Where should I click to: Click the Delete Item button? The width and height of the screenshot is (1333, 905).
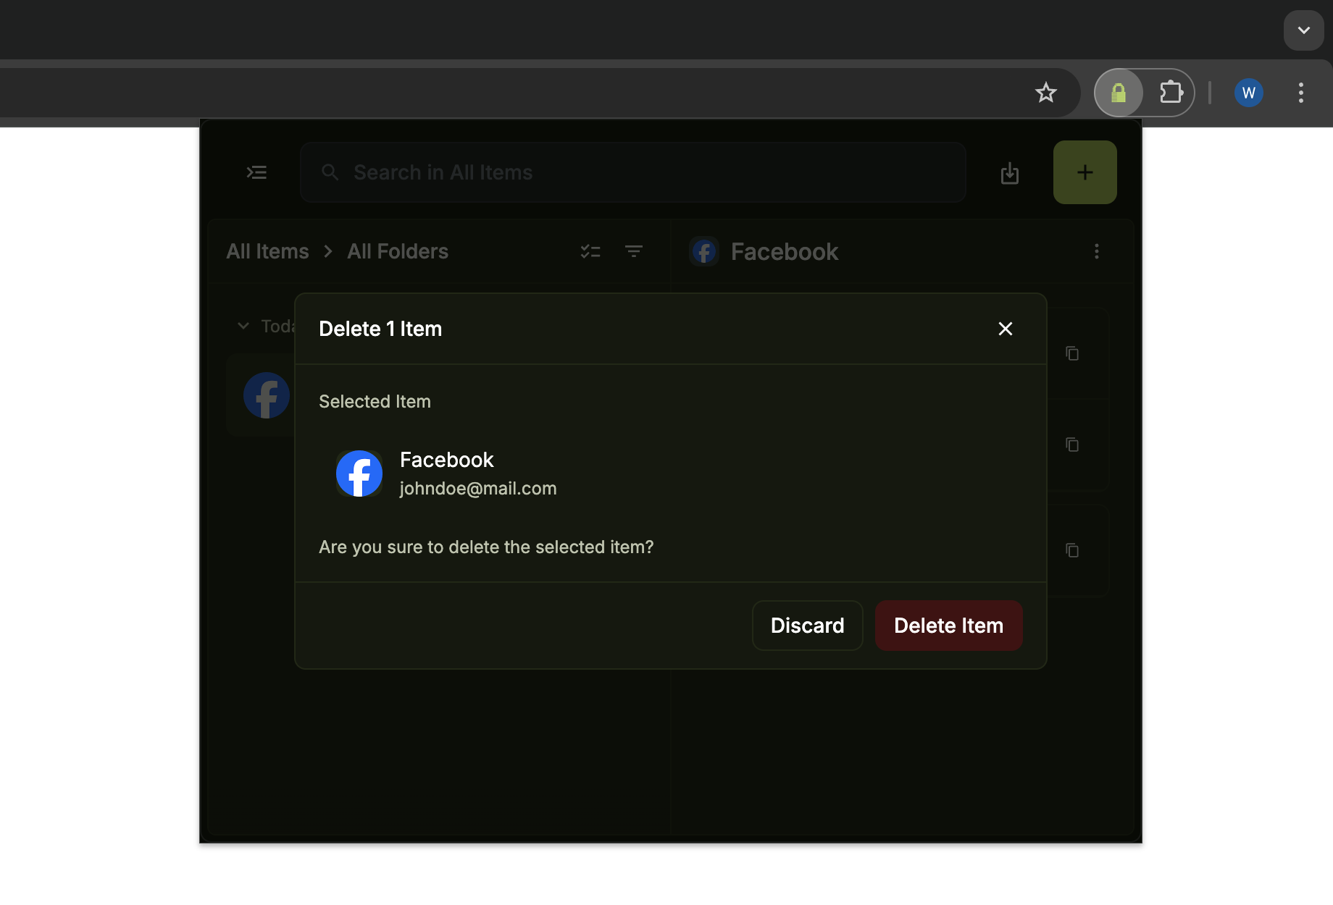pos(948,626)
